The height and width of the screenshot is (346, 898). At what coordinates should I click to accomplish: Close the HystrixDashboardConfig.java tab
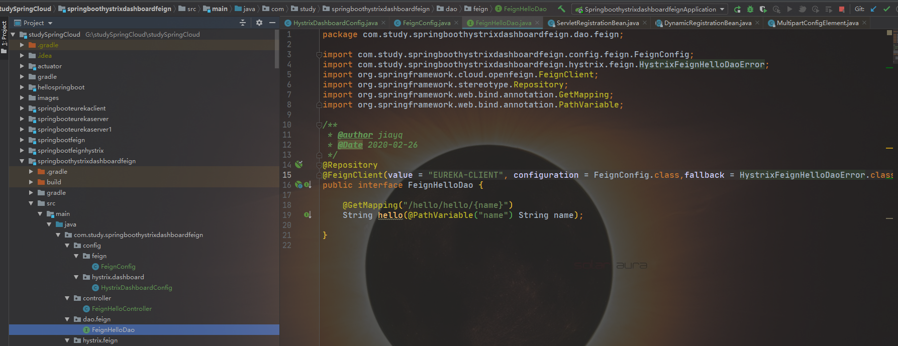383,23
